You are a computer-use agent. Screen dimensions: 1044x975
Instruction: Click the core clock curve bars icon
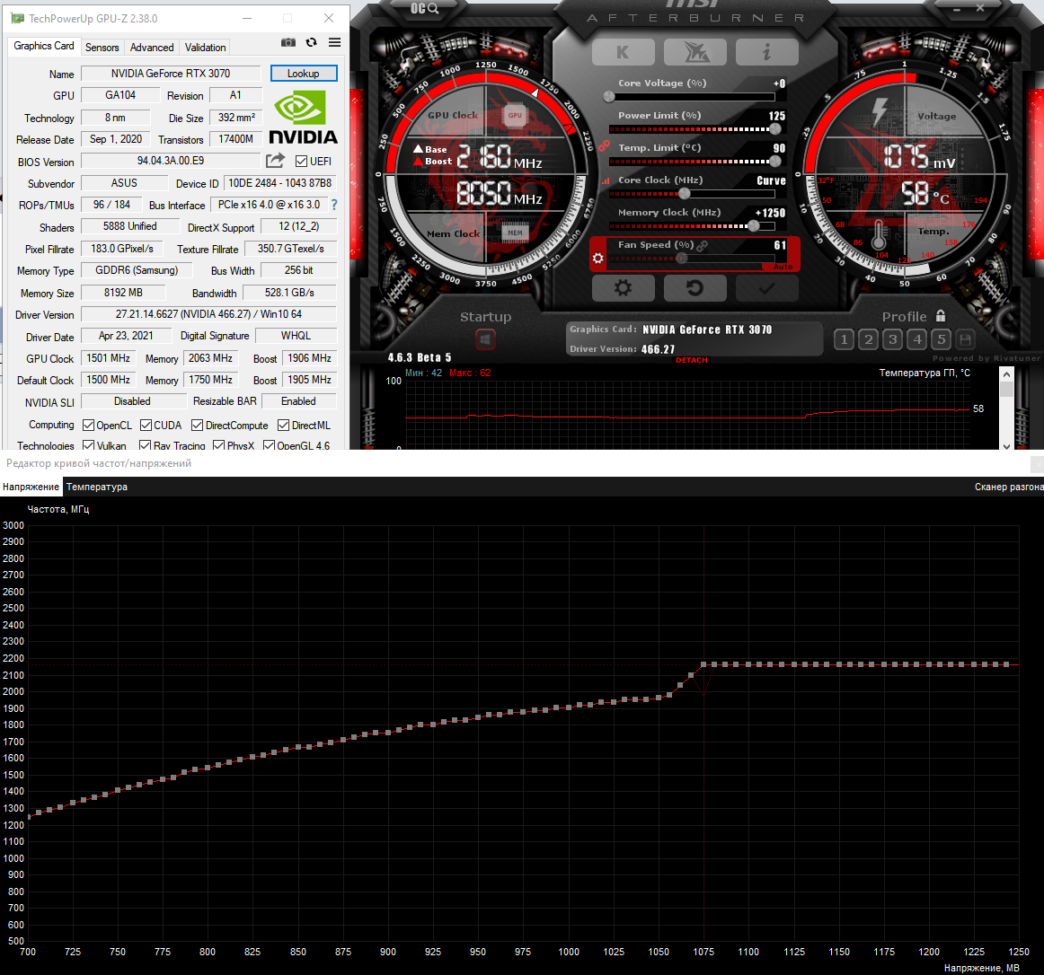pyautogui.click(x=606, y=180)
